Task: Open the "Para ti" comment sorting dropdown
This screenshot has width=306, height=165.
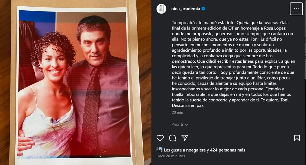Action: pyautogui.click(x=180, y=125)
